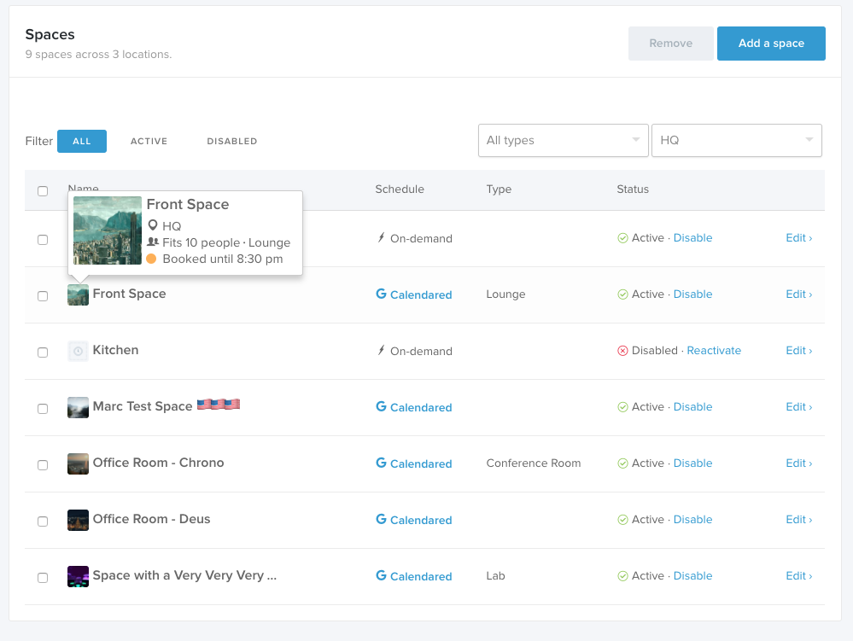Click the Add a space button
This screenshot has width=853, height=641.
pyautogui.click(x=771, y=44)
